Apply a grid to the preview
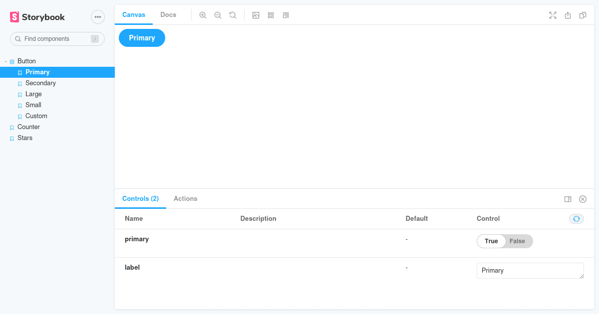The height and width of the screenshot is (314, 599). coord(271,15)
